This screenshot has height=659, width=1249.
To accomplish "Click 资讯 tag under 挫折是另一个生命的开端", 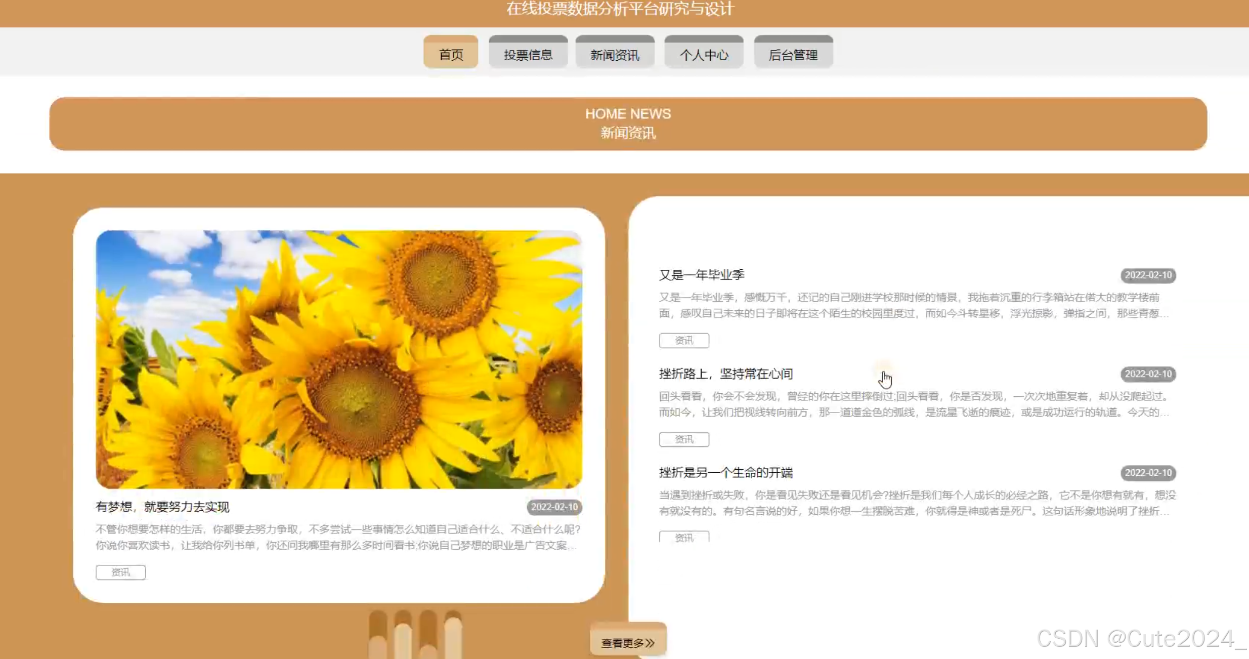I will (683, 537).
